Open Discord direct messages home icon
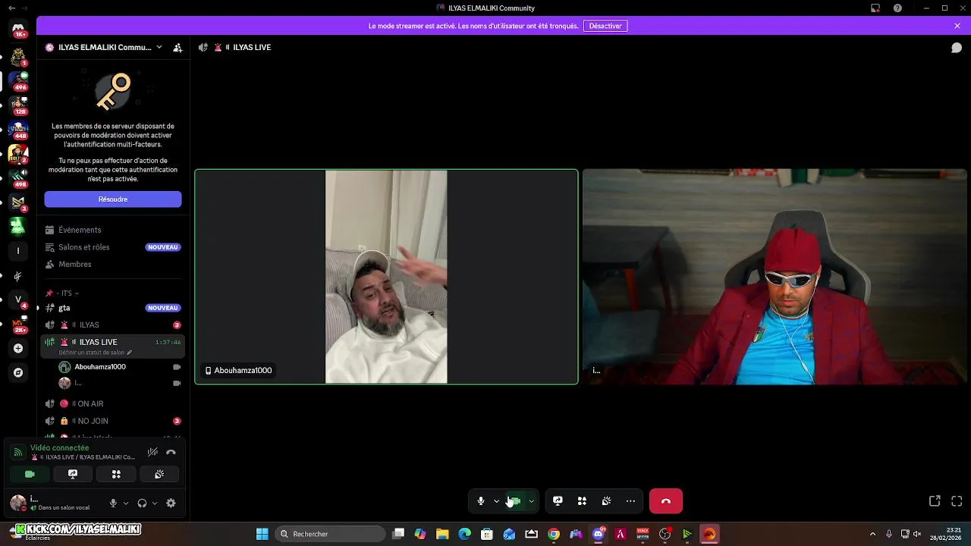Viewport: 971px width, 546px height. pos(18,28)
